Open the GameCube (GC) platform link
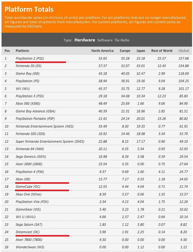The height and width of the screenshot is (252, 193). click(x=28, y=187)
